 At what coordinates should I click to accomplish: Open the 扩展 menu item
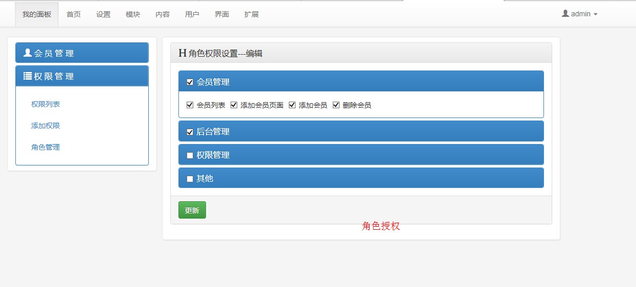(x=252, y=14)
